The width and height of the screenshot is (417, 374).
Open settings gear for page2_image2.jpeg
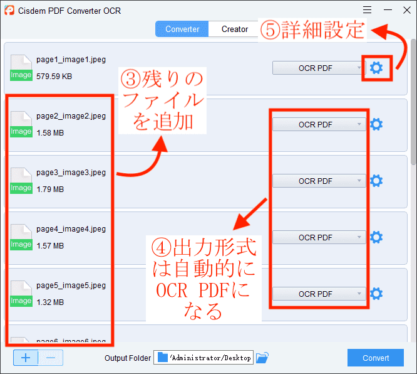pyautogui.click(x=376, y=124)
